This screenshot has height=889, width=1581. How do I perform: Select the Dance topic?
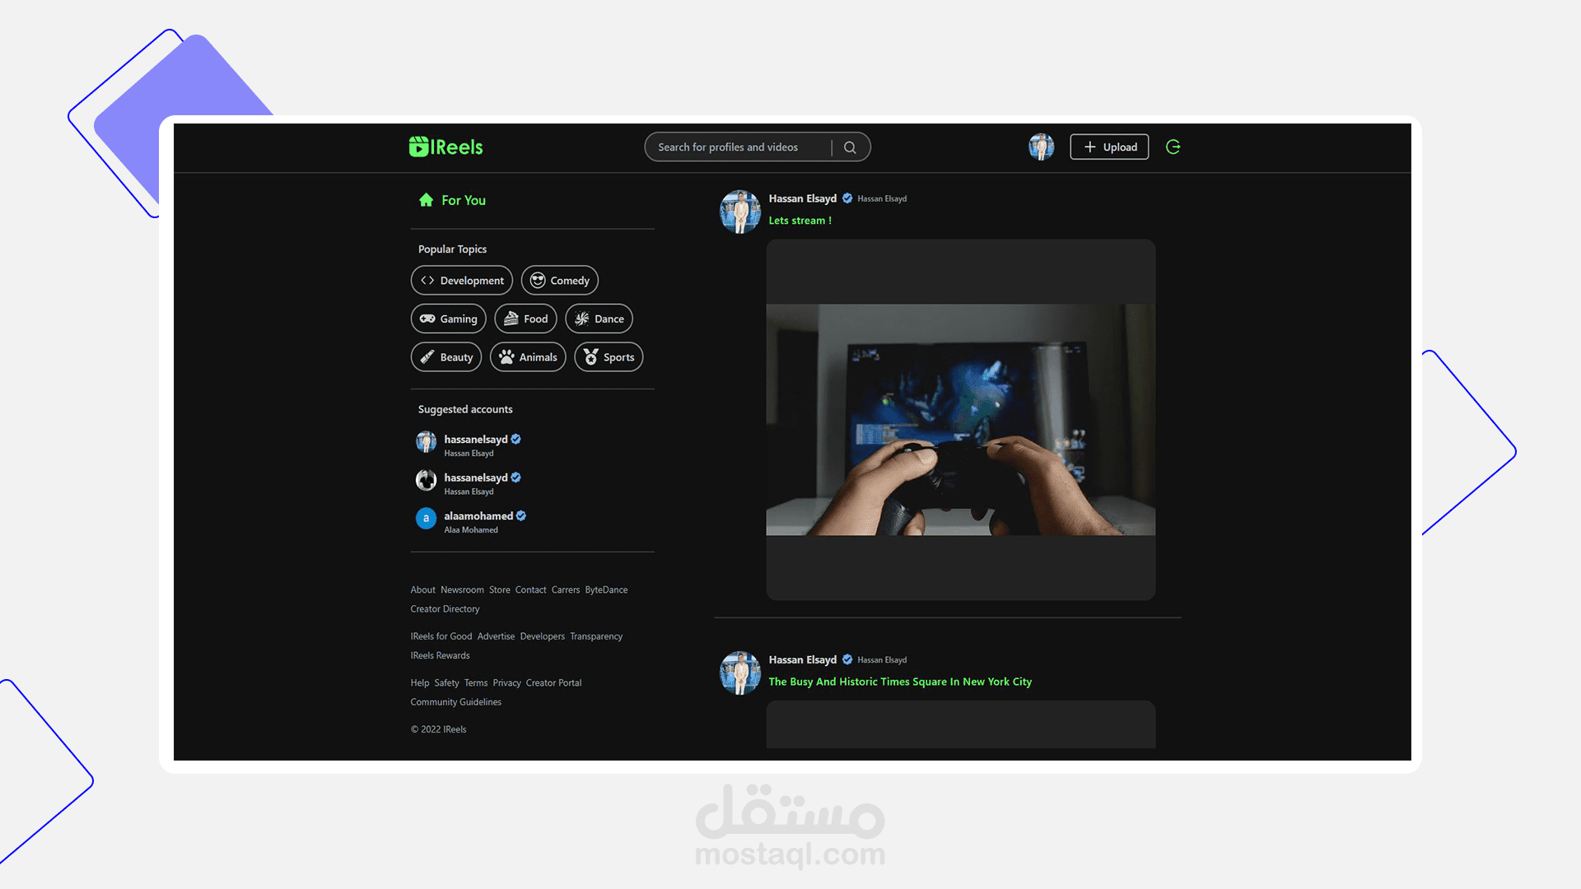tap(599, 319)
